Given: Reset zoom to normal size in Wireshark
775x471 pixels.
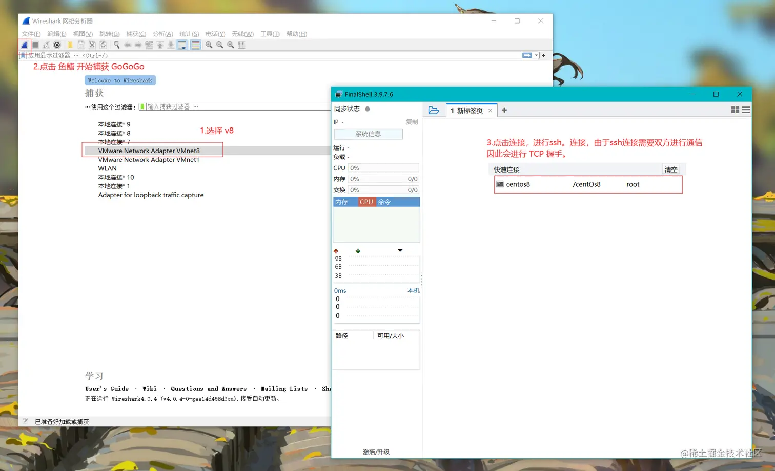Looking at the screenshot, I should pyautogui.click(x=231, y=45).
